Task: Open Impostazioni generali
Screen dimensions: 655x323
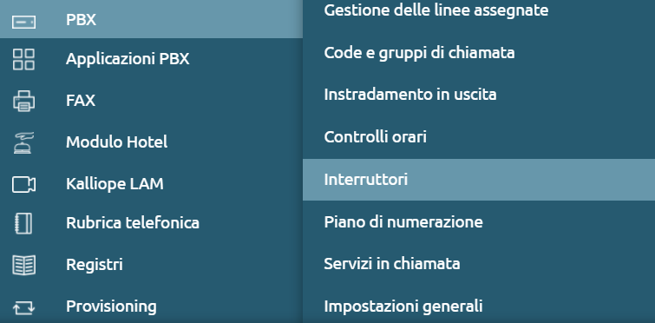Action: (x=403, y=307)
